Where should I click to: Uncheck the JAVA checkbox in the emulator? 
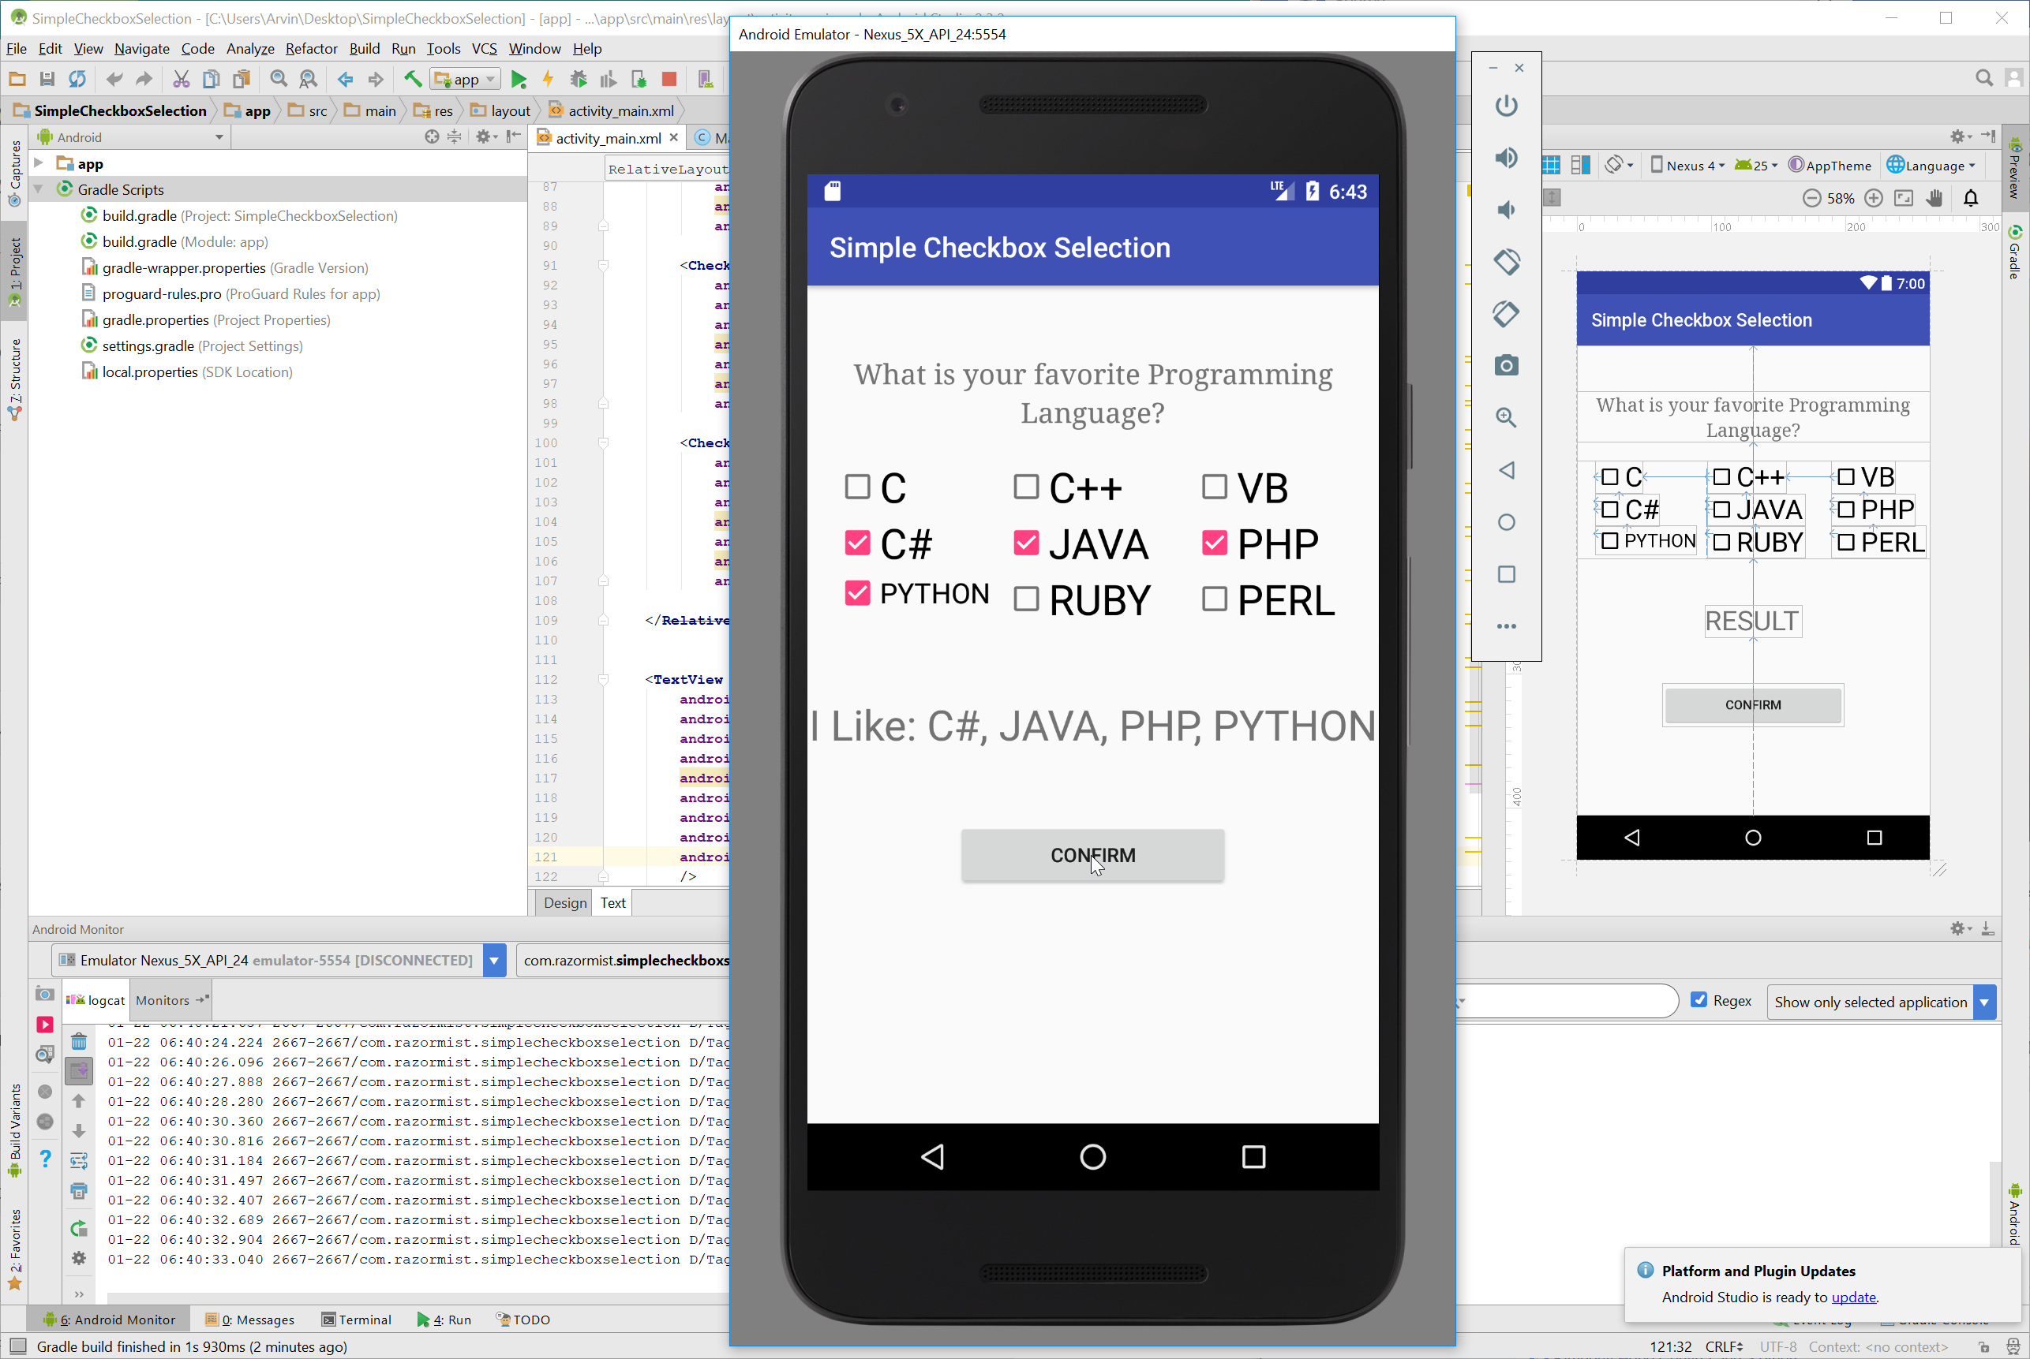[1026, 543]
